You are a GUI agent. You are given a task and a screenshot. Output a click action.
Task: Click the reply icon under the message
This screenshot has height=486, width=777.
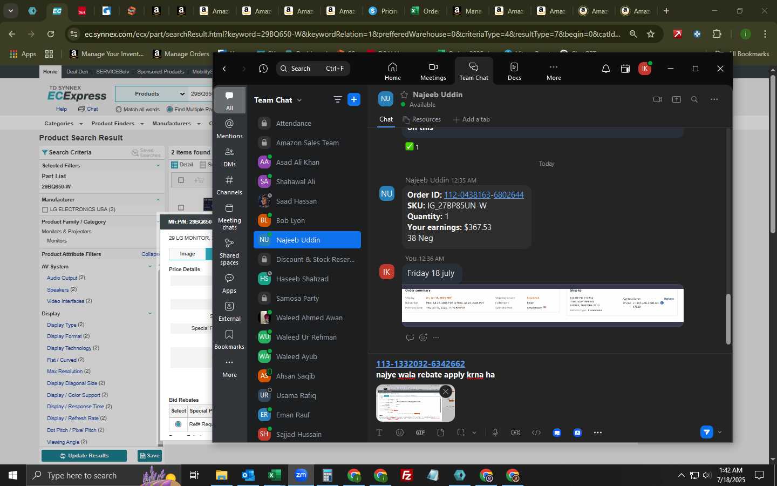[410, 337]
